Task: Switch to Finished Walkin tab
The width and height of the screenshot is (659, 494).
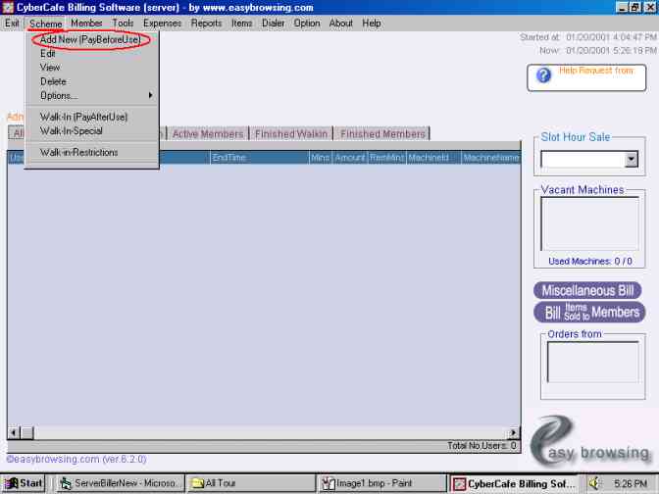Action: coord(290,134)
